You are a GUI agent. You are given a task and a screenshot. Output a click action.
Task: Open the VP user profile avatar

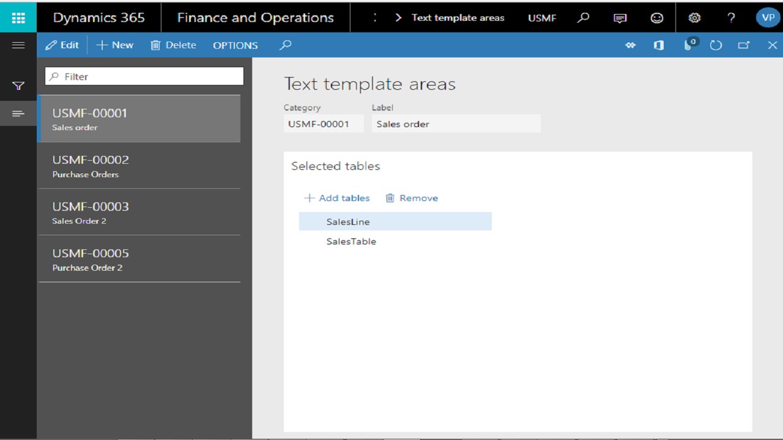pos(768,17)
